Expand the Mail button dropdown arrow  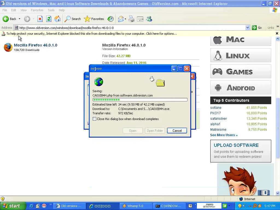tap(125, 19)
